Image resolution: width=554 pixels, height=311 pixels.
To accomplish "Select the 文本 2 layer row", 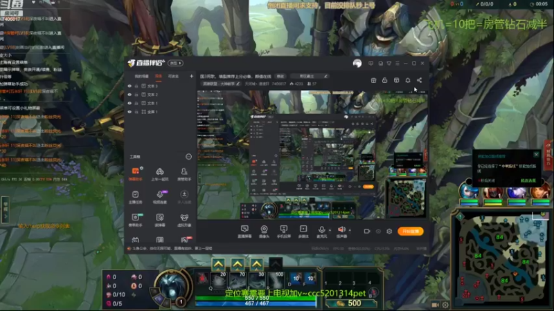I will click(160, 95).
